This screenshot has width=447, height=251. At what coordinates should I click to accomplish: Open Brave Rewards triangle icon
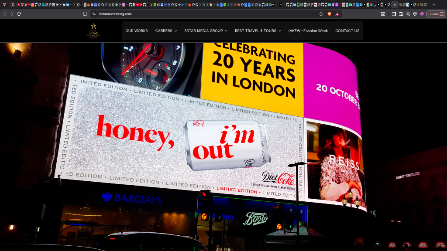click(x=337, y=14)
